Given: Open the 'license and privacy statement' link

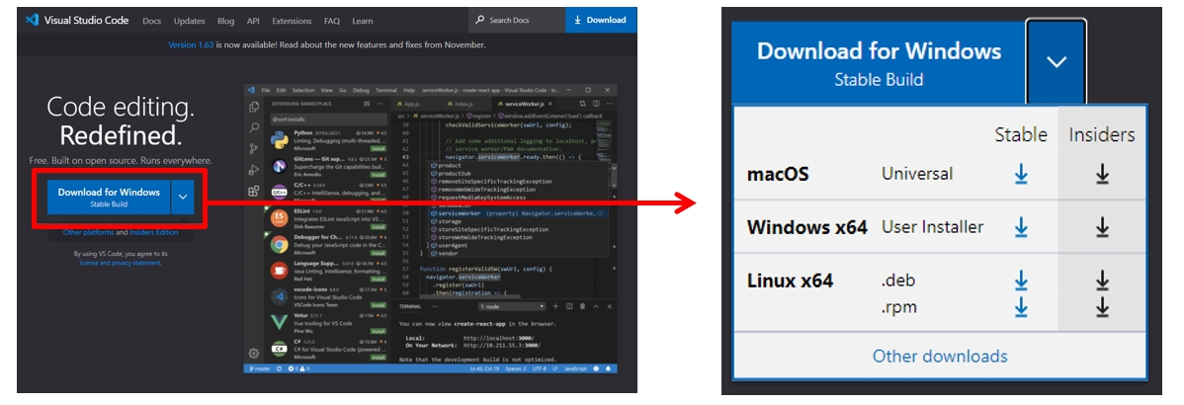Looking at the screenshot, I should point(120,263).
